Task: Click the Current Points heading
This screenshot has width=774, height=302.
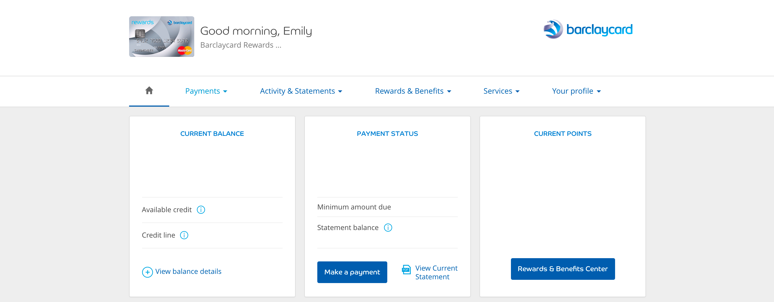Action: [562, 134]
